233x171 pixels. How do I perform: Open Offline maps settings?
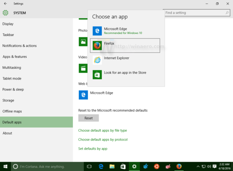37,111
